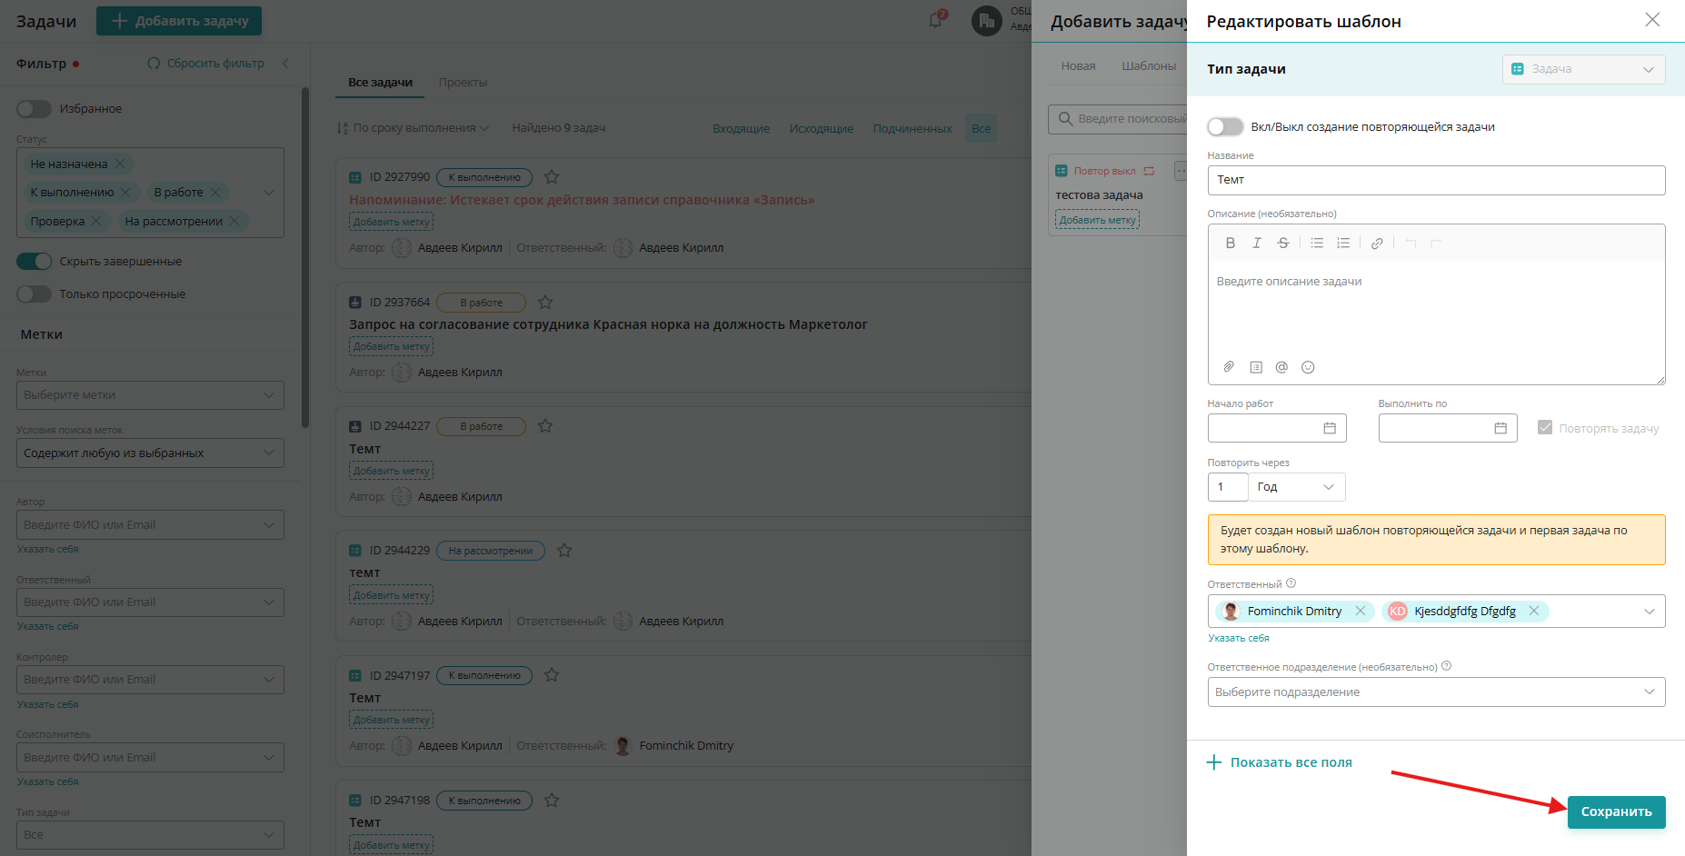Apply italic formatting in description editor

click(1257, 243)
